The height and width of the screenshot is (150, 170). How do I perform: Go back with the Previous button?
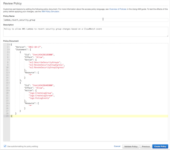tap(146, 147)
